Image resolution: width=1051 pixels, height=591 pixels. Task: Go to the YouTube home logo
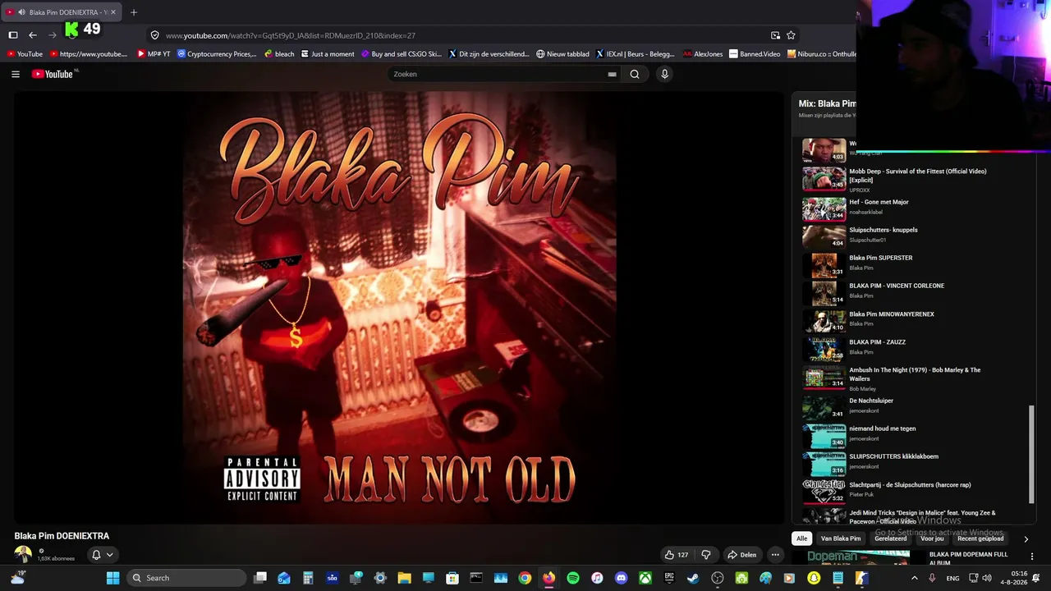pos(54,74)
